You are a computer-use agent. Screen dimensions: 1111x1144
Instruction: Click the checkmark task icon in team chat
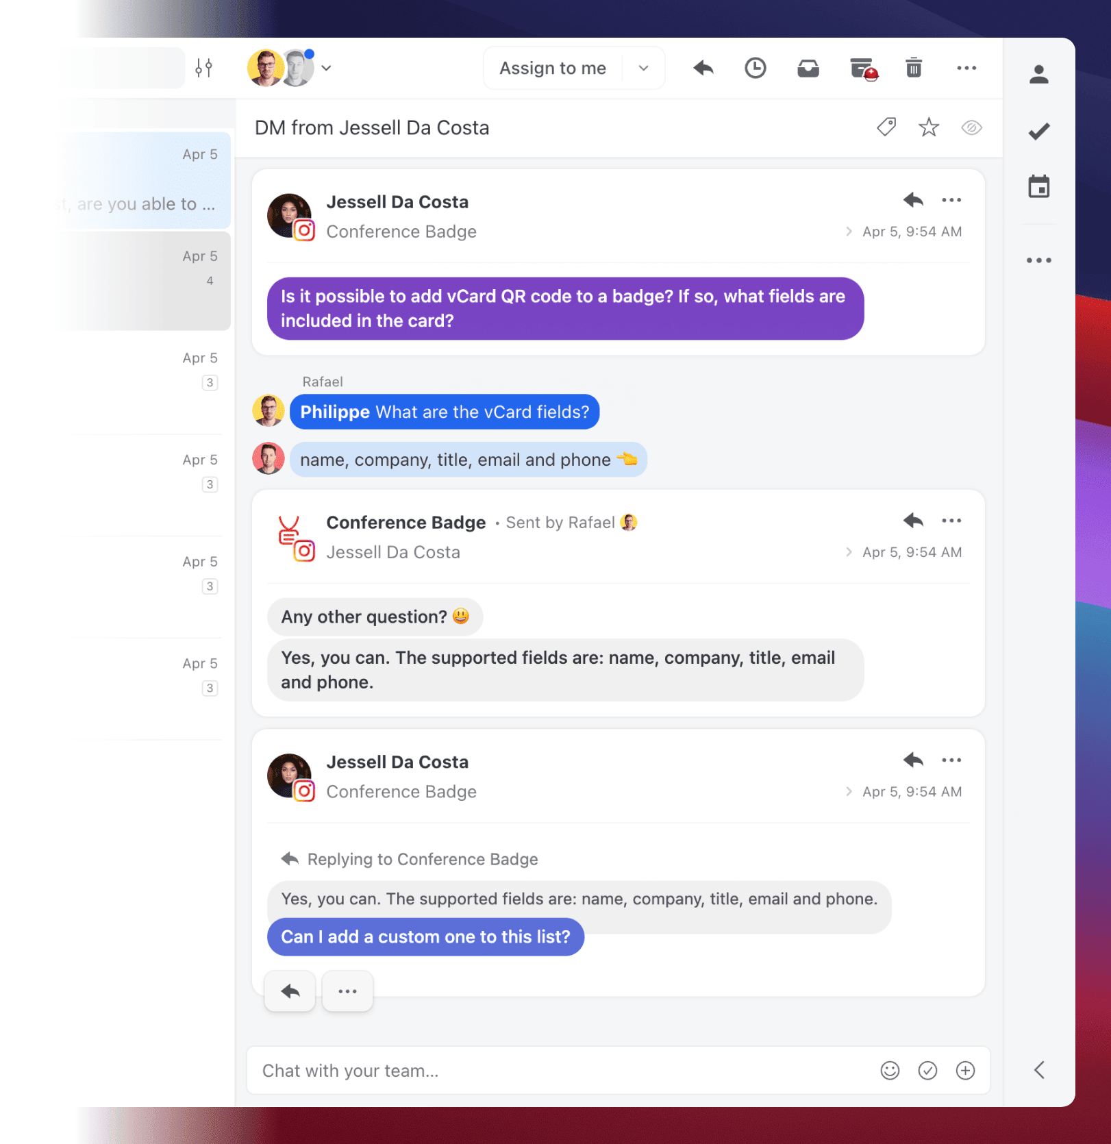click(x=927, y=1071)
